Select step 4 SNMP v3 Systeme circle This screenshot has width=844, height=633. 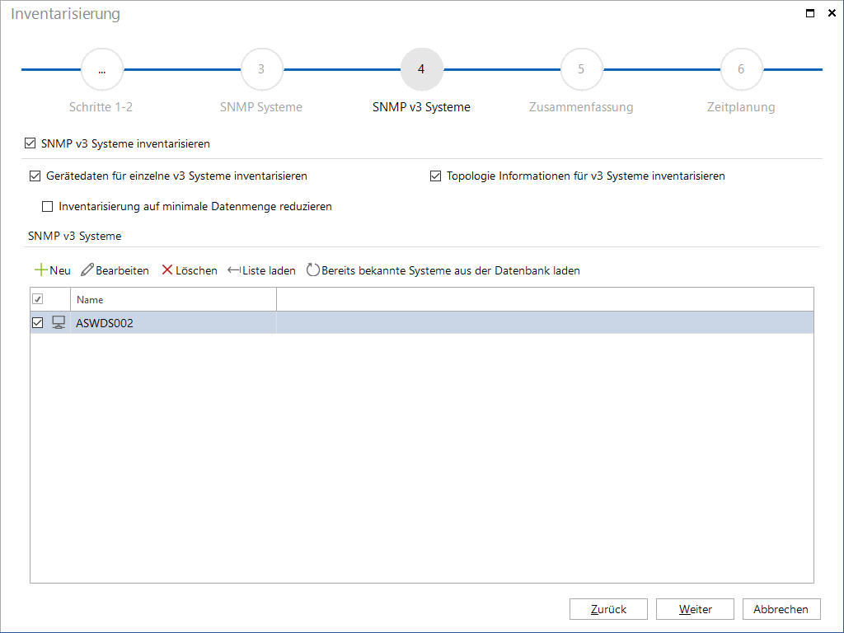click(421, 69)
